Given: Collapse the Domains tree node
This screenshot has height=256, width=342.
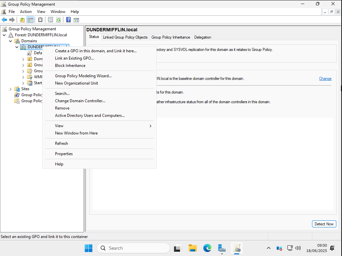Looking at the screenshot, I should (x=10, y=41).
